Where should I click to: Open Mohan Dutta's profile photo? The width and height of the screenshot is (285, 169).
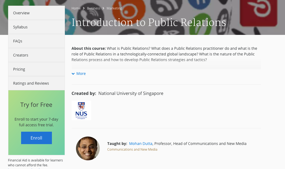(88, 148)
